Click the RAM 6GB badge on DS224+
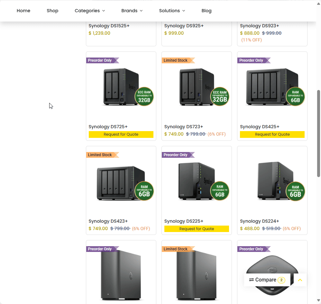Image resolution: width=321 pixels, height=304 pixels. [295, 191]
